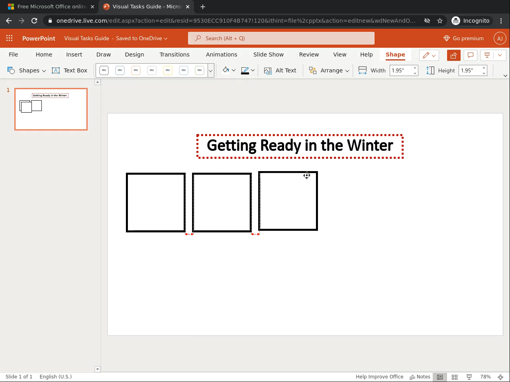The image size is (510, 382).
Task: Click the Alt Text button
Action: pos(280,70)
